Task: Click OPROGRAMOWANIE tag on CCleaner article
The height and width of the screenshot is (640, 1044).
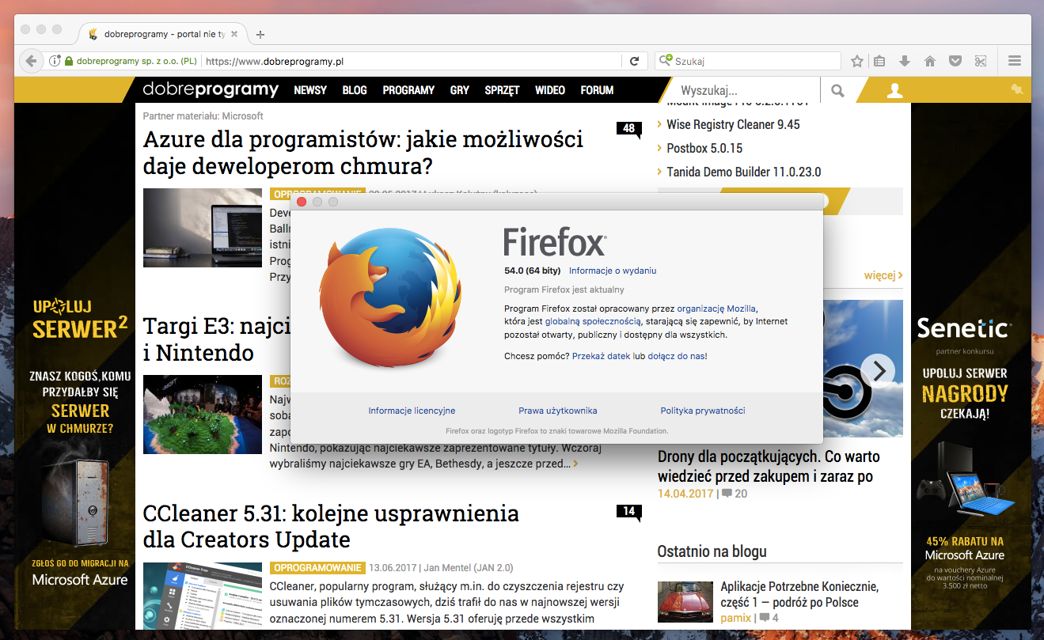Action: pyautogui.click(x=317, y=567)
